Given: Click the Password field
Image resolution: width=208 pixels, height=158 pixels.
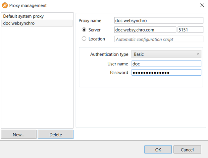Looking at the screenshot, I should [166, 73].
